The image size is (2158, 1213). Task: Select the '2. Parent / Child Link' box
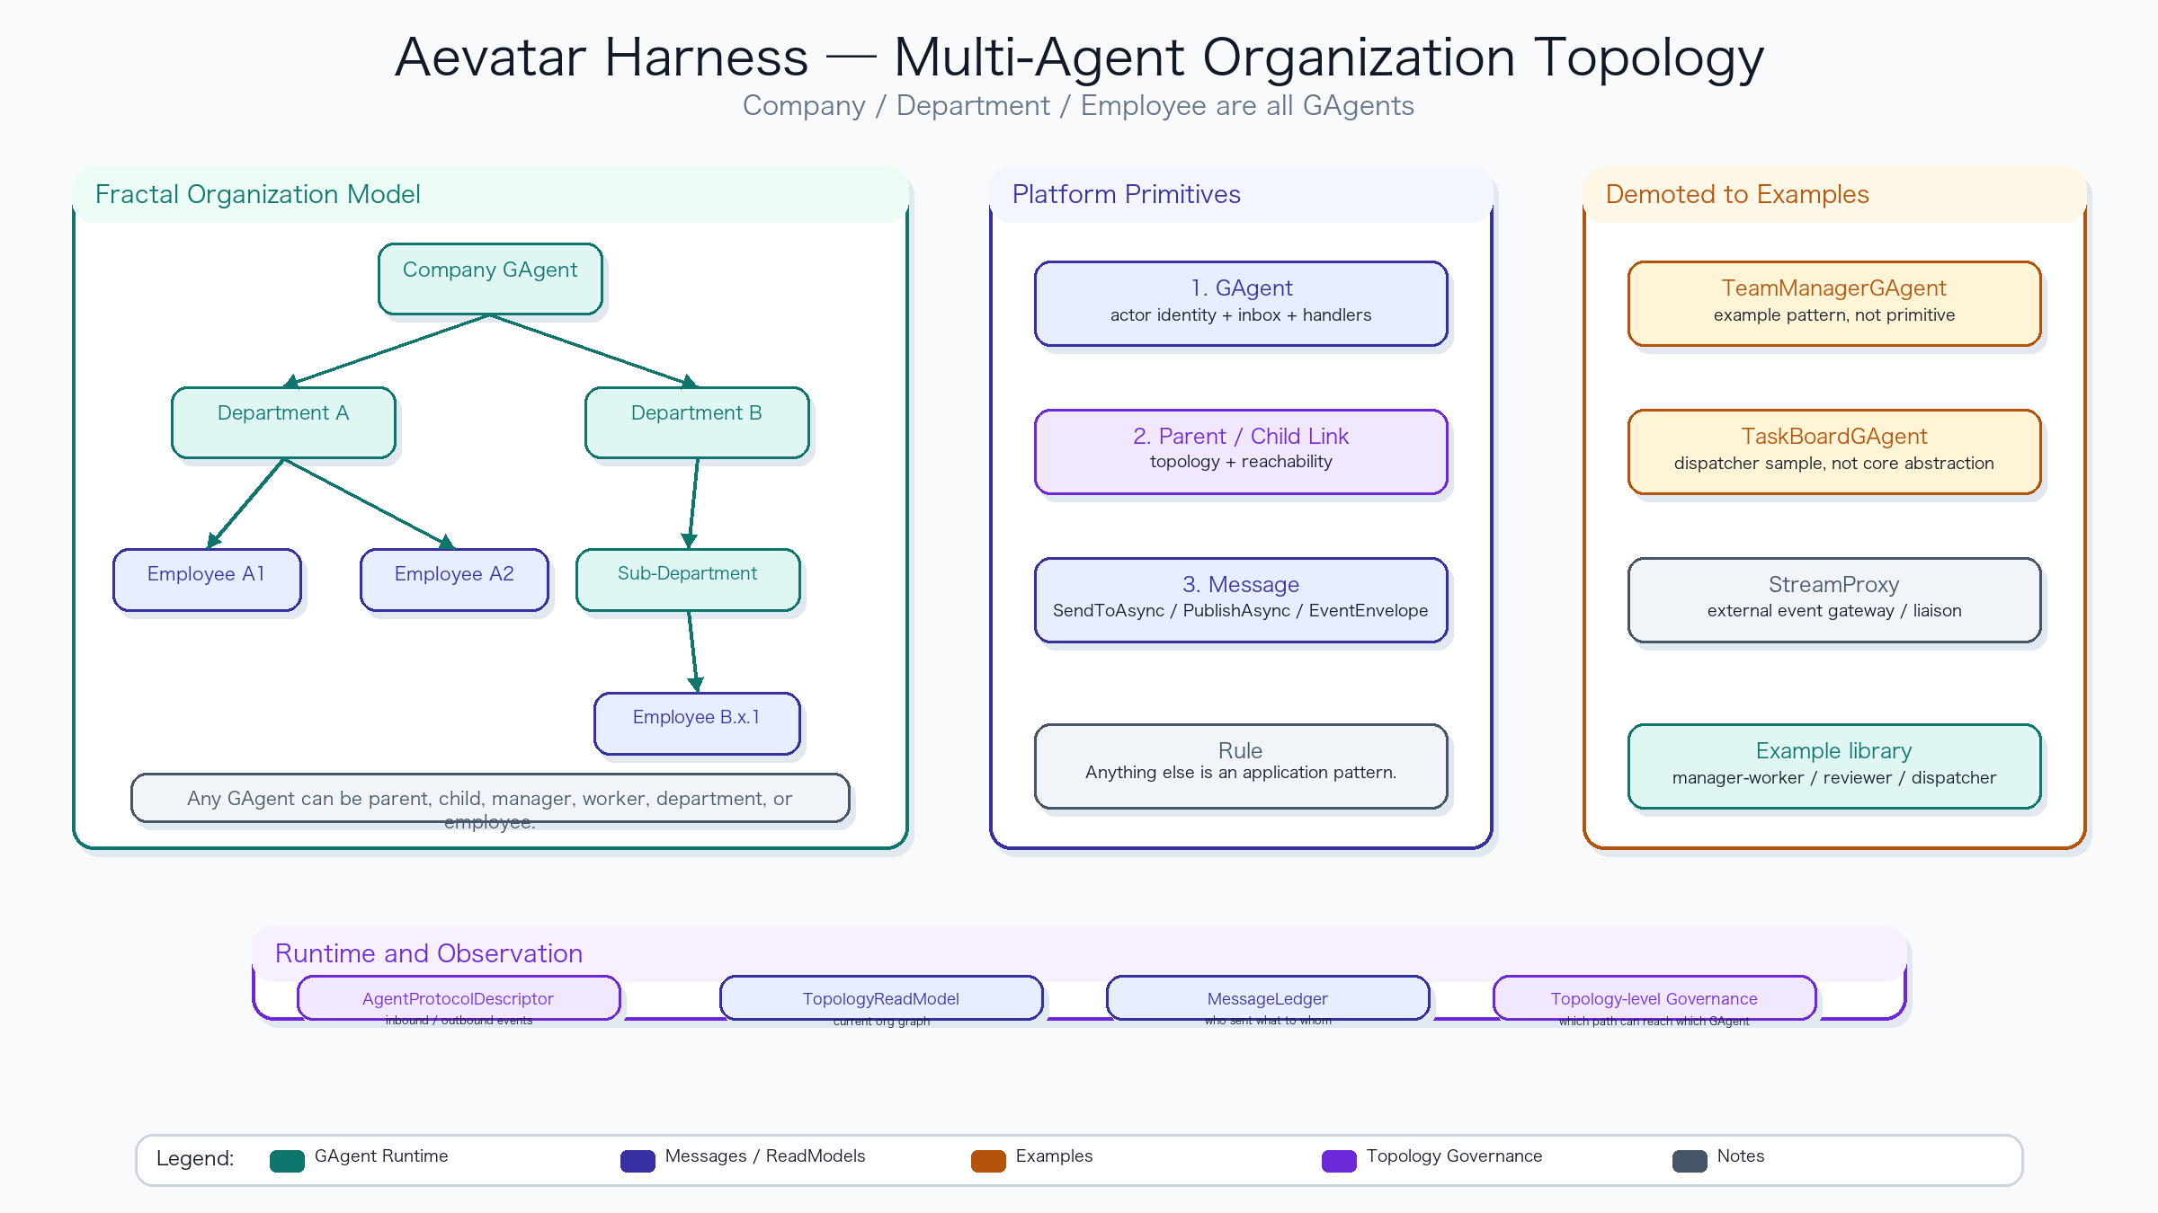[x=1241, y=452]
